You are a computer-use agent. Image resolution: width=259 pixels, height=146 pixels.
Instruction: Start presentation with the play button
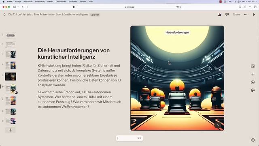[254, 15]
